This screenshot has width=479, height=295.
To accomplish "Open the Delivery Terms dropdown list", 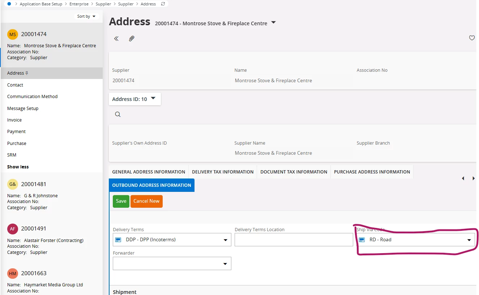I will 225,240.
